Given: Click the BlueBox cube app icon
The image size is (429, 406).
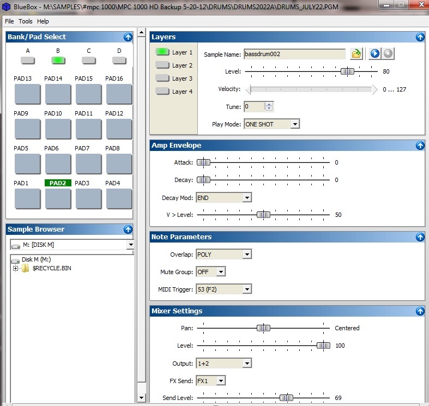Looking at the screenshot, I should click(6, 7).
